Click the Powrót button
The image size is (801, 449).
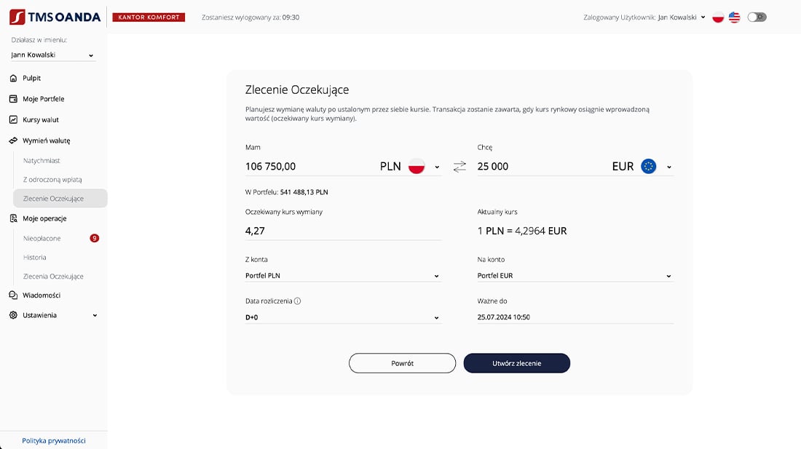point(402,363)
